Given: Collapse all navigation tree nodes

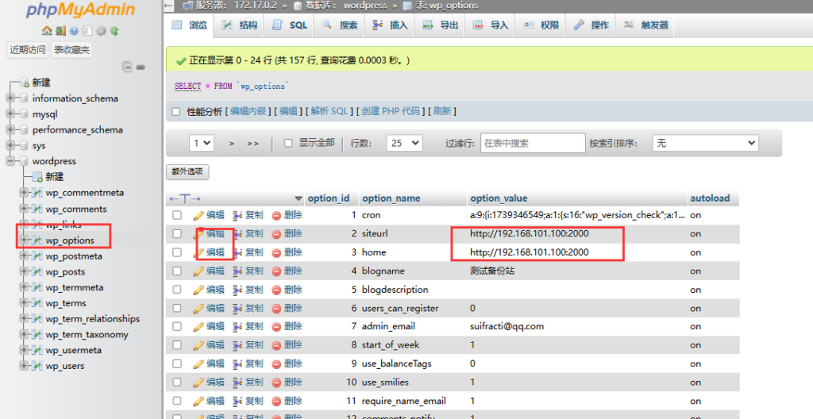Looking at the screenshot, I should 127,67.
